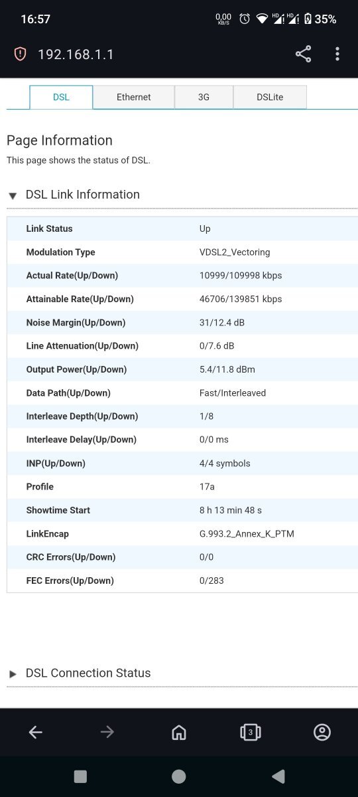The width and height of the screenshot is (358, 797).
Task: Open the tab switcher showing 3 tabs
Action: click(250, 732)
